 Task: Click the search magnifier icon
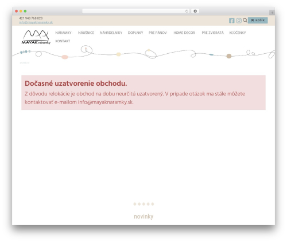[x=245, y=20]
